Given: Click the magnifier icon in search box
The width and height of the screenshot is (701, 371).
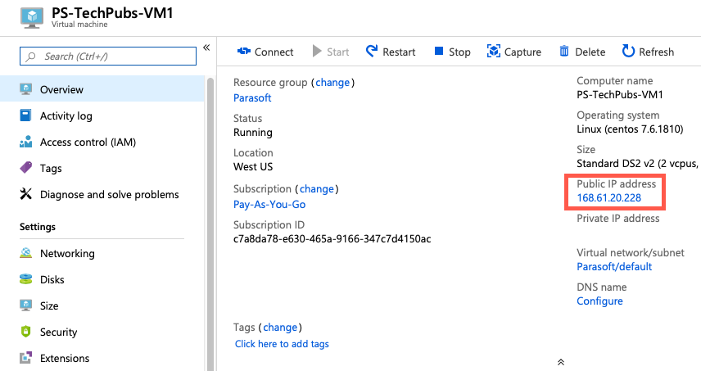Looking at the screenshot, I should (x=30, y=57).
